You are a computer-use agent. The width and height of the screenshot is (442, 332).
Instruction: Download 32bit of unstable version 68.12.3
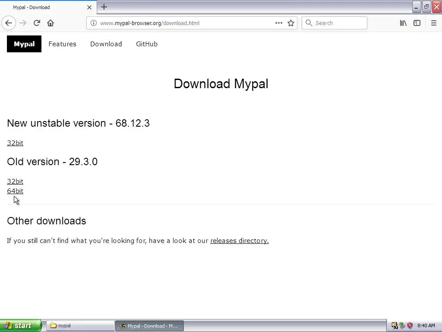tap(15, 143)
